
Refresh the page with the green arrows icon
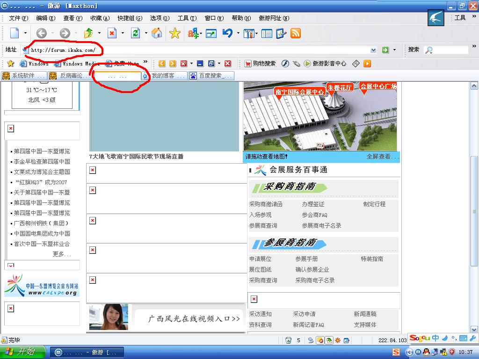point(135,33)
